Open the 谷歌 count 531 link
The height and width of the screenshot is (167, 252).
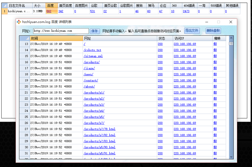pos(93,11)
